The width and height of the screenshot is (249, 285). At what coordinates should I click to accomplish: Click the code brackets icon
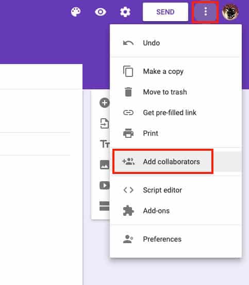tap(128, 190)
